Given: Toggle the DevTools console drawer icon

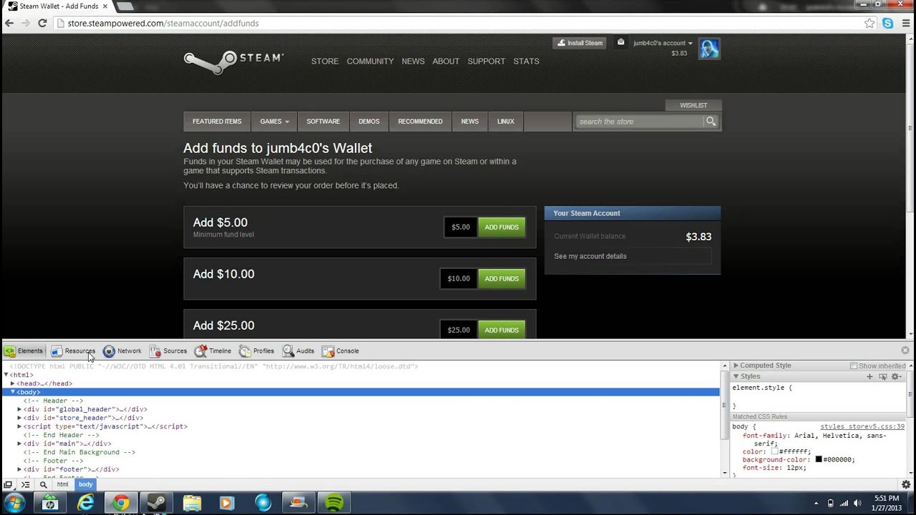Looking at the screenshot, I should pyautogui.click(x=25, y=484).
